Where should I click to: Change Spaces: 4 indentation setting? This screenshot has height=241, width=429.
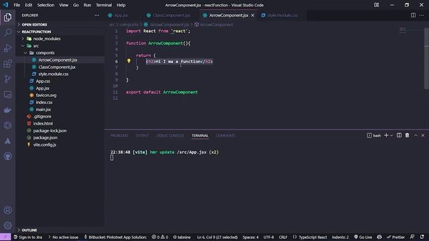click(250, 237)
